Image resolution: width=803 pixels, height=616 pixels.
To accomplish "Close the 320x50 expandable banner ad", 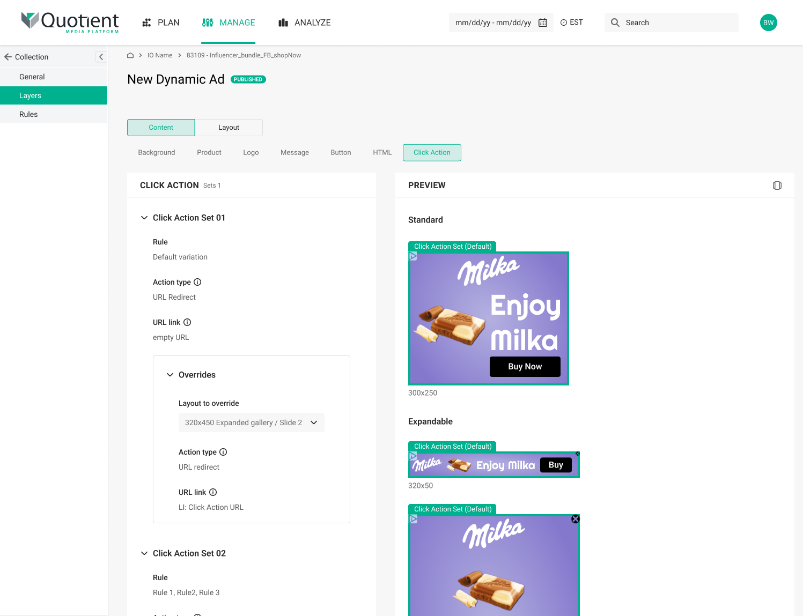I will coord(578,454).
